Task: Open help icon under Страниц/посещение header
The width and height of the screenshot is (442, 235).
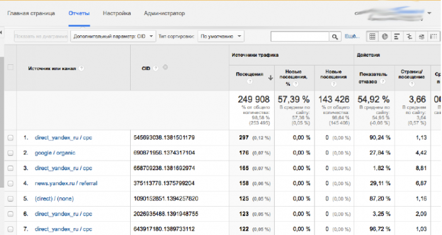Action: coord(412,84)
